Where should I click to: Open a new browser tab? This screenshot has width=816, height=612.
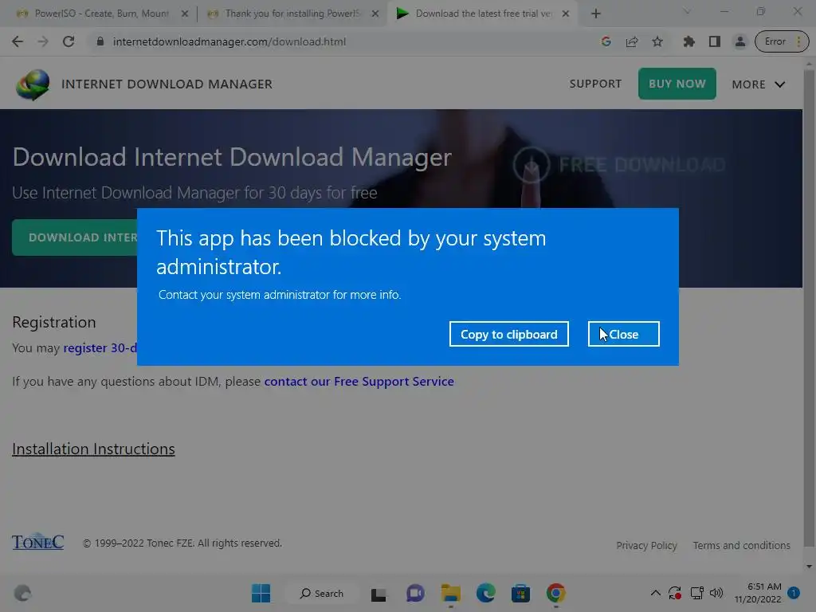596,14
